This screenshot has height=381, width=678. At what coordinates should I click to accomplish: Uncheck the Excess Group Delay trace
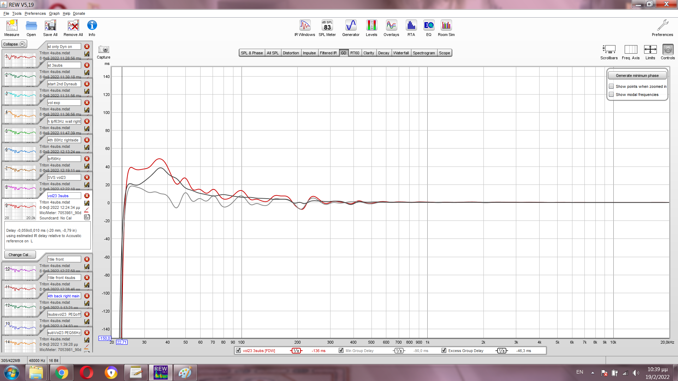tap(444, 351)
